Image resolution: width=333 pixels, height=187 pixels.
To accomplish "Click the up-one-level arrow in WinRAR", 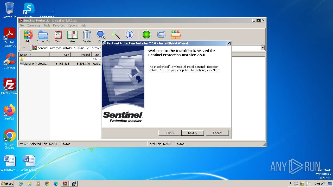I will tap(24, 48).
